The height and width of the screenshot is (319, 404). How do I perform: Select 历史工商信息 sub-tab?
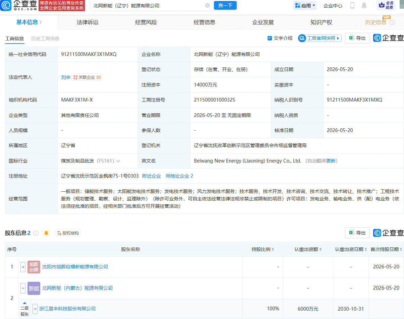tap(45, 39)
